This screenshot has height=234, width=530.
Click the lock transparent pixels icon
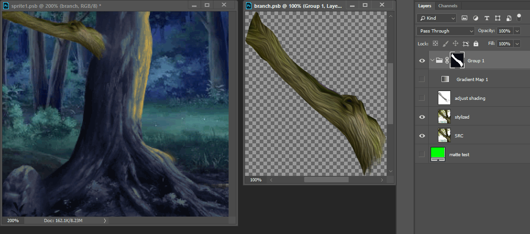(x=436, y=44)
